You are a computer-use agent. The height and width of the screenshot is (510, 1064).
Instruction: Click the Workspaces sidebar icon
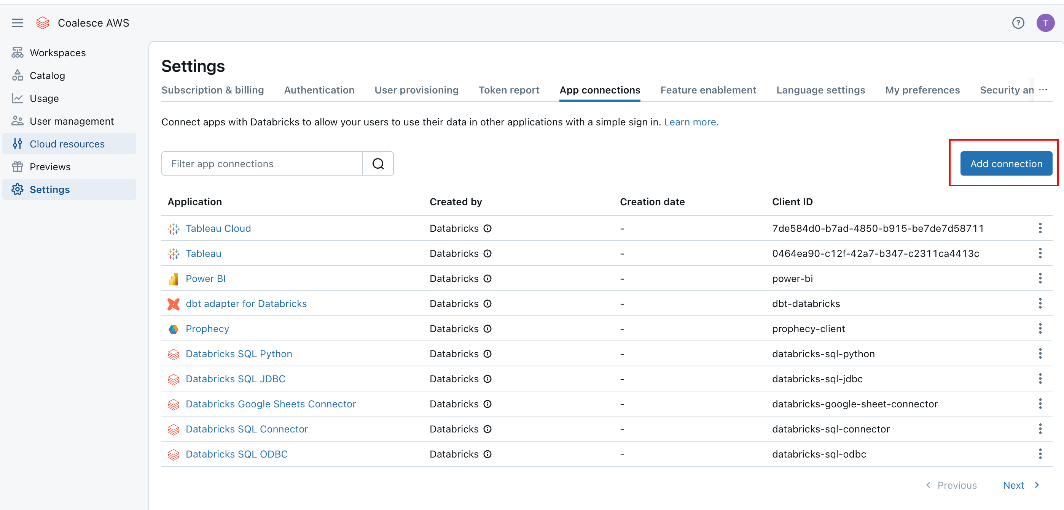(x=18, y=53)
